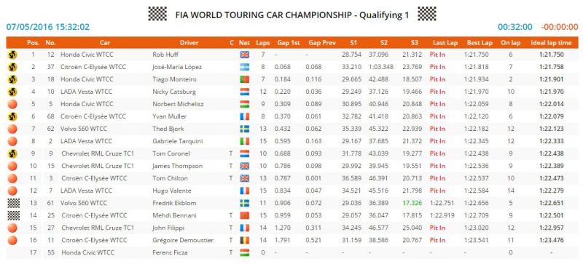Click the Belgian flag for Grégoire Demoustier
The width and height of the screenshot is (583, 264).
(x=244, y=240)
